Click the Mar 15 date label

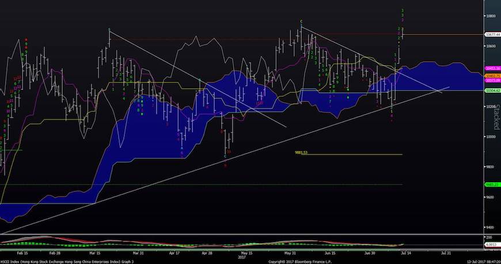click(96, 252)
